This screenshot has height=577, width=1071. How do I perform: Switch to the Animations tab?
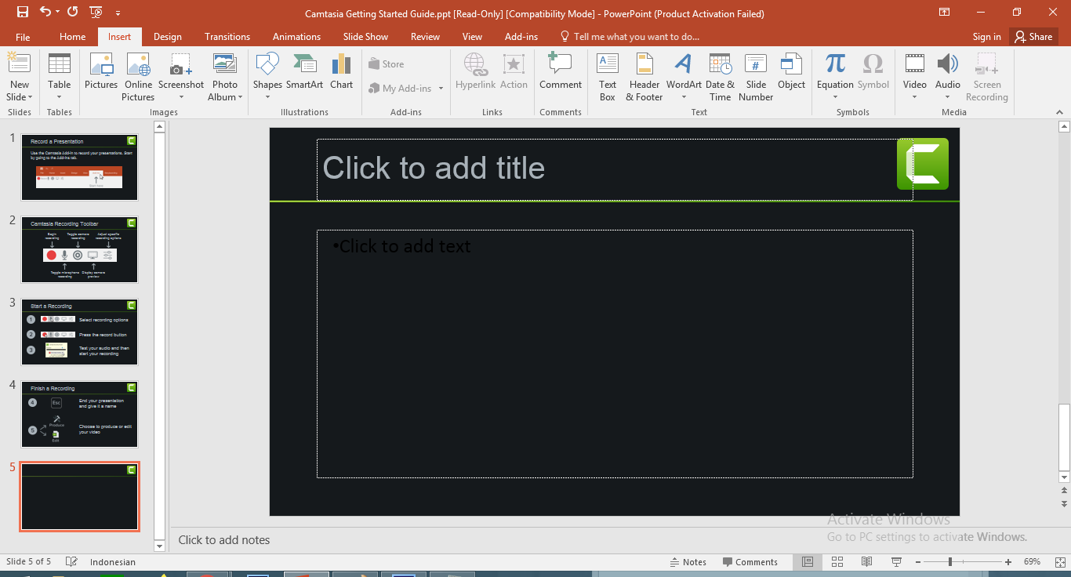tap(296, 37)
